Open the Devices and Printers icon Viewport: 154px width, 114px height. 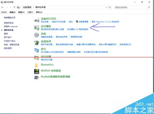tap(37, 20)
